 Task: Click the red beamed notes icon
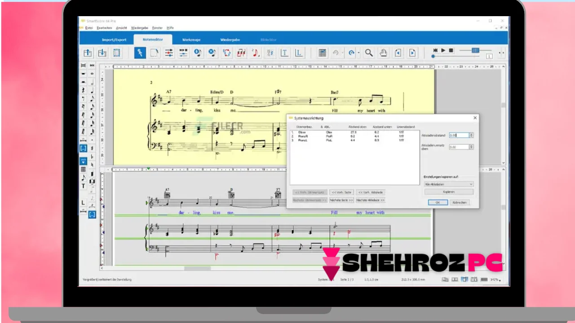click(241, 53)
